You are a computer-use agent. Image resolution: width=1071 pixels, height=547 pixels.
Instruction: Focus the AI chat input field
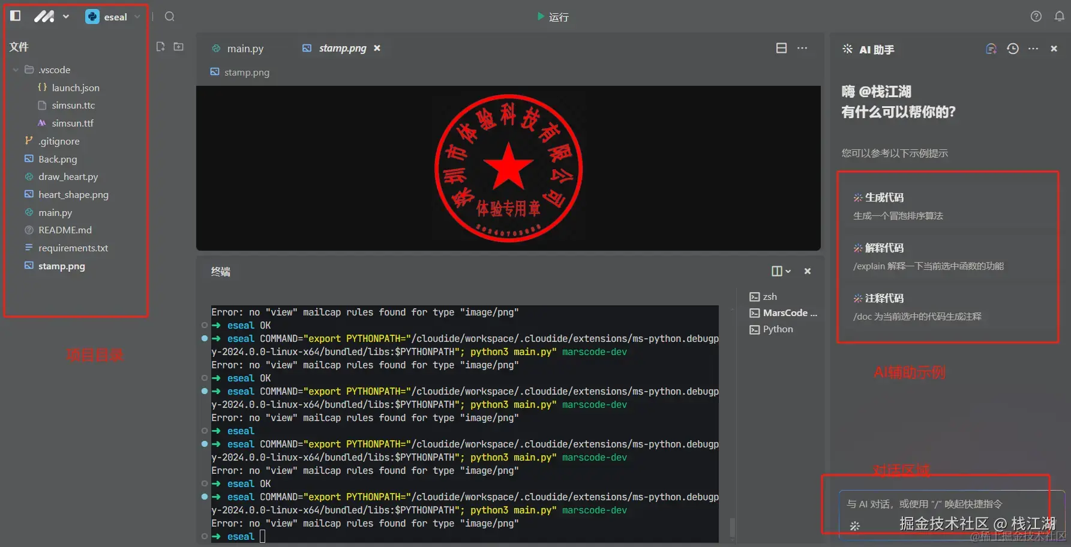coord(952,504)
